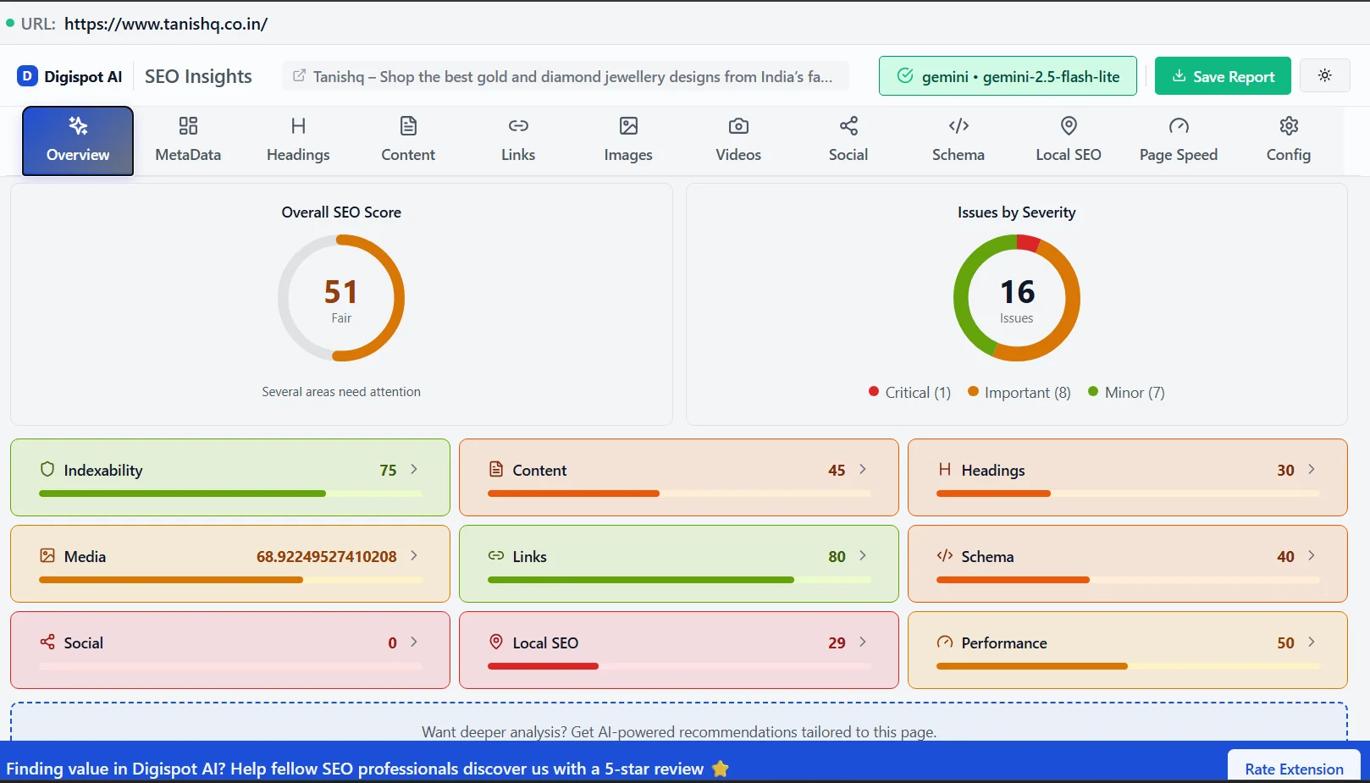This screenshot has width=1370, height=783.
Task: Open the Local SEO pin icon
Action: tap(1068, 125)
